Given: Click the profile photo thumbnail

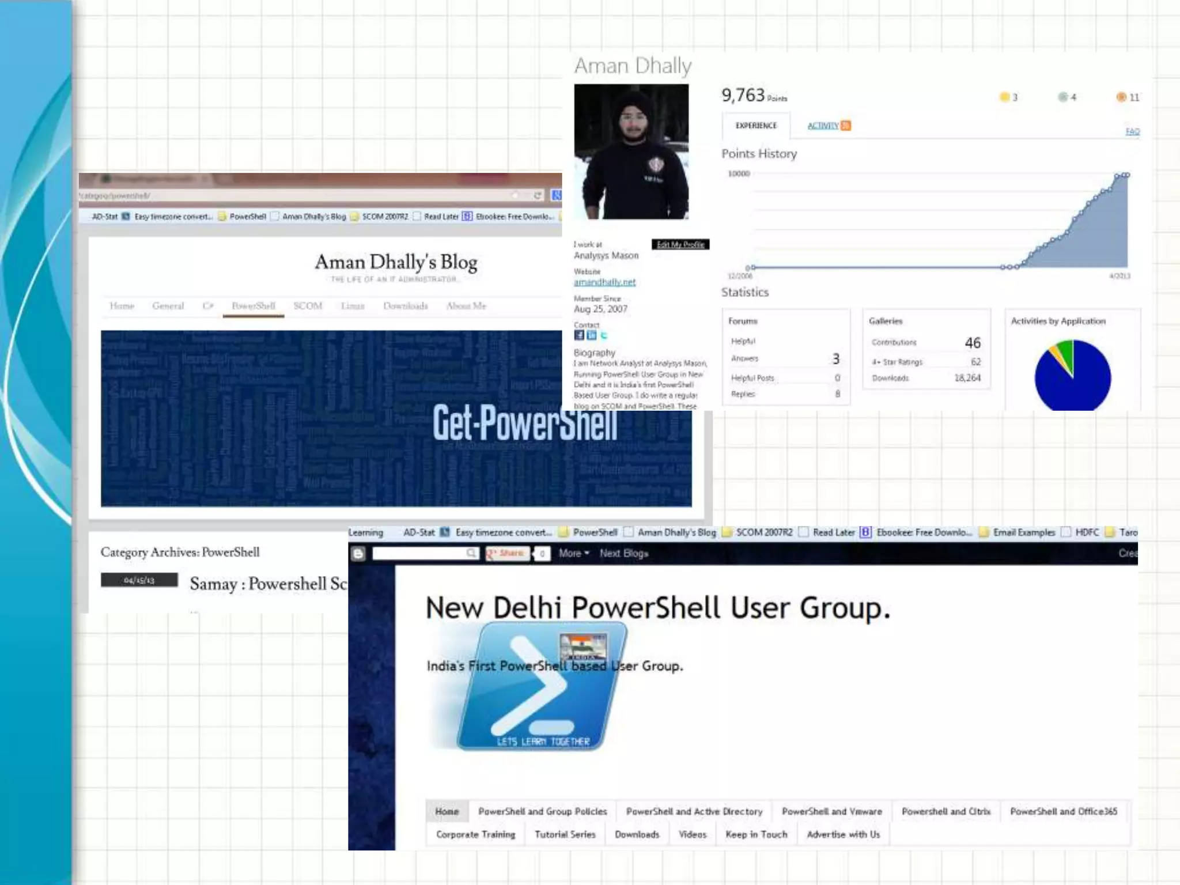Looking at the screenshot, I should coord(631,152).
